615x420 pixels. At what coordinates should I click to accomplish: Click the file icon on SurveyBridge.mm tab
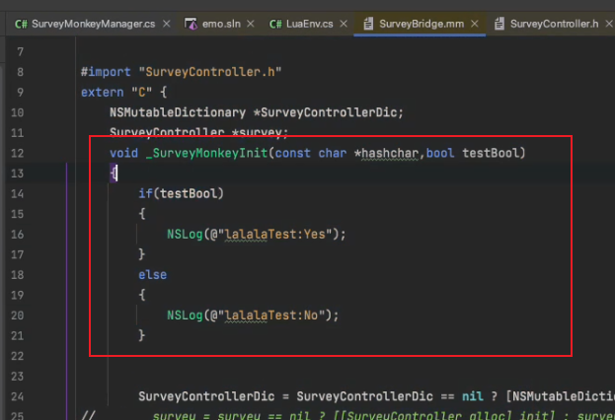368,24
